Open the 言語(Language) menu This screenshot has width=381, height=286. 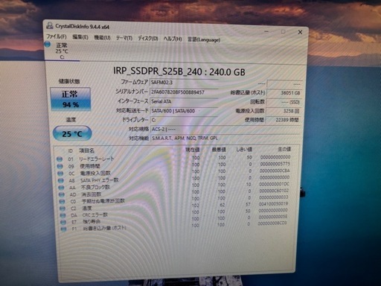coord(204,39)
